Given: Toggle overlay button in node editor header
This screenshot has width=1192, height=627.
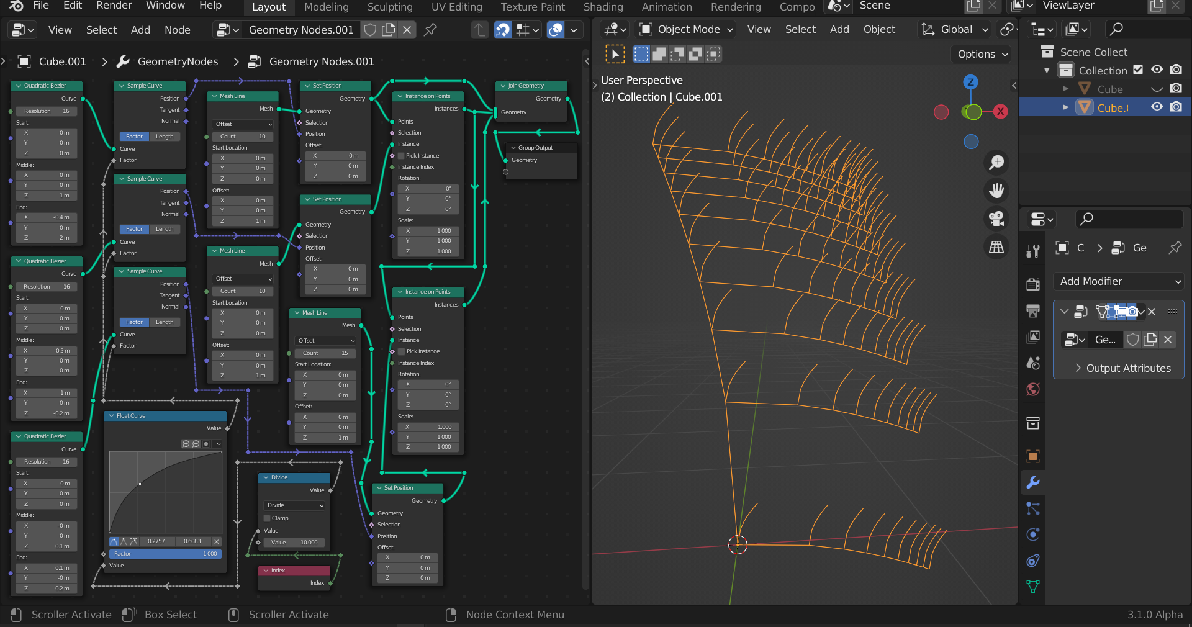Looking at the screenshot, I should 556,30.
